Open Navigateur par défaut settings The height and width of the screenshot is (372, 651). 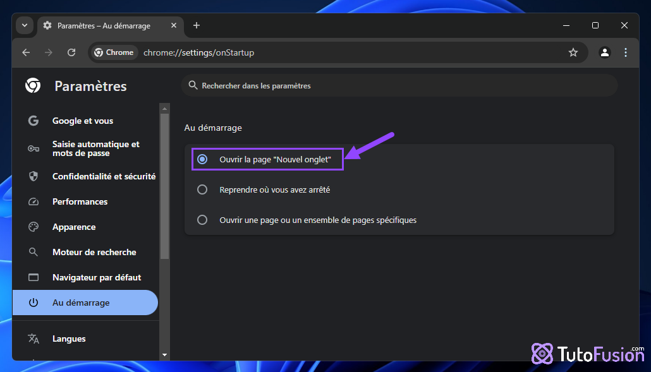(x=85, y=277)
